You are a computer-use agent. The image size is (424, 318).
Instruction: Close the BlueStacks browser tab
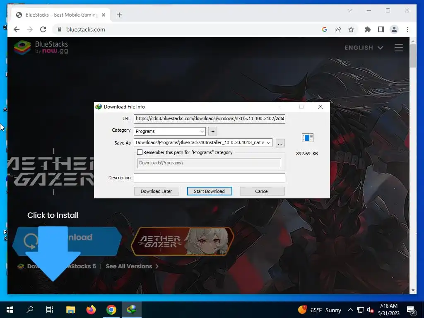coord(103,15)
